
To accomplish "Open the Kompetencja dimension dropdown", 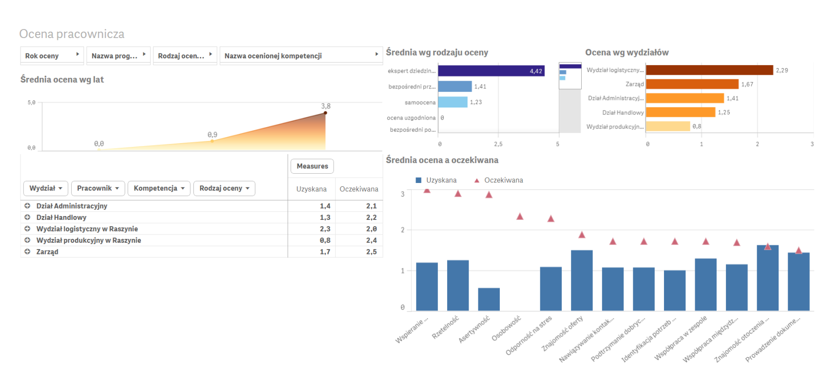I will click(x=159, y=188).
